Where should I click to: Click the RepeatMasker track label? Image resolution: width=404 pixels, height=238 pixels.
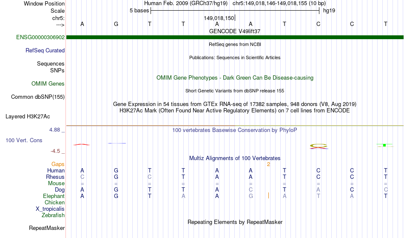pyautogui.click(x=47, y=228)
